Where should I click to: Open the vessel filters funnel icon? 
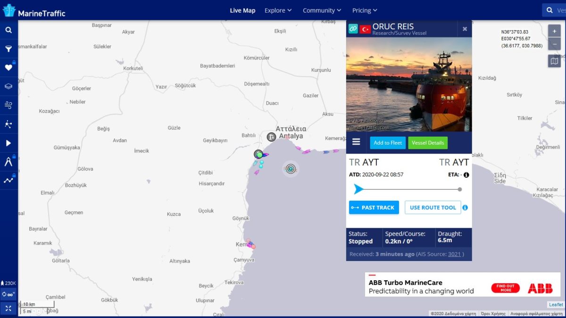click(8, 49)
